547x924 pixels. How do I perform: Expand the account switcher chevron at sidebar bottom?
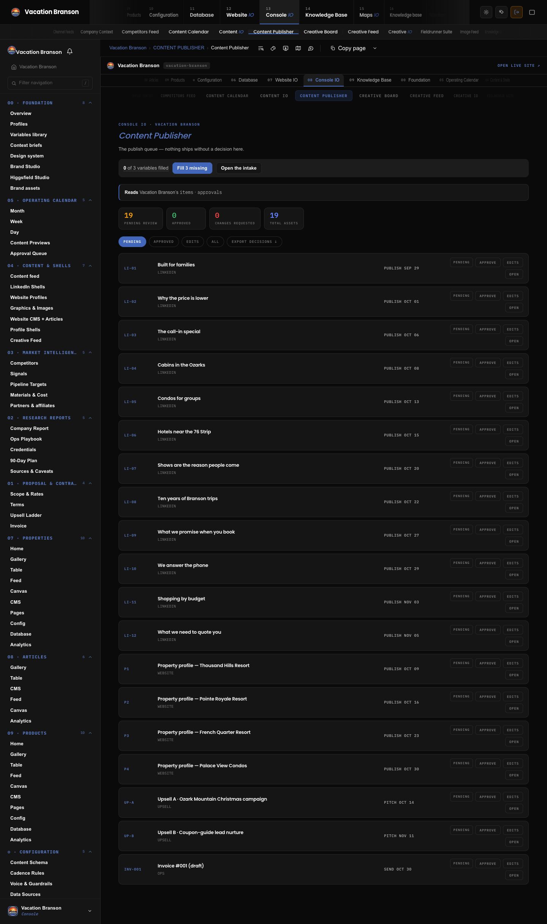(x=90, y=911)
